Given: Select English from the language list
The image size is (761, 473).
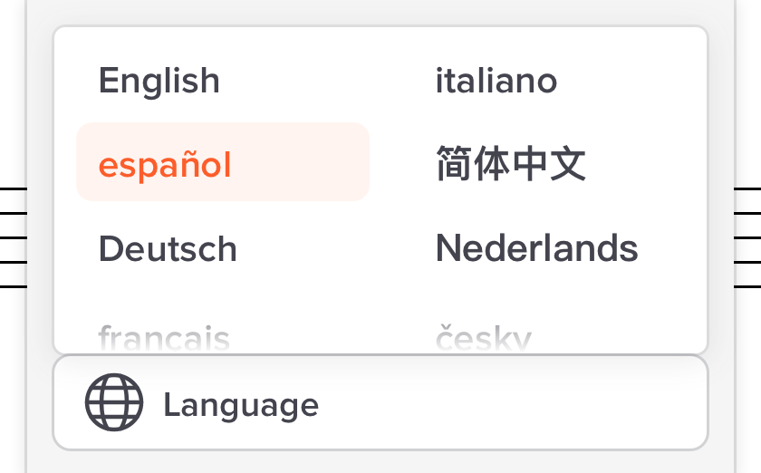Looking at the screenshot, I should coord(159,82).
